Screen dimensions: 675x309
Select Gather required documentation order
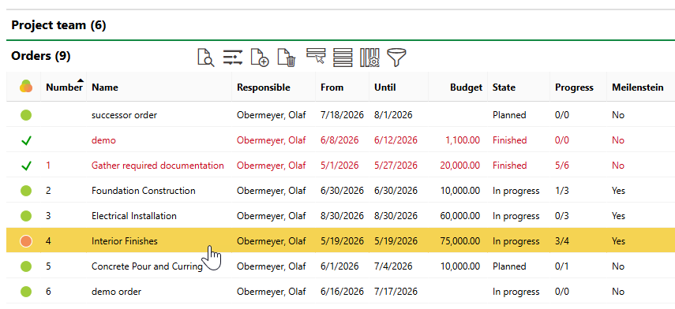pyautogui.click(x=158, y=166)
